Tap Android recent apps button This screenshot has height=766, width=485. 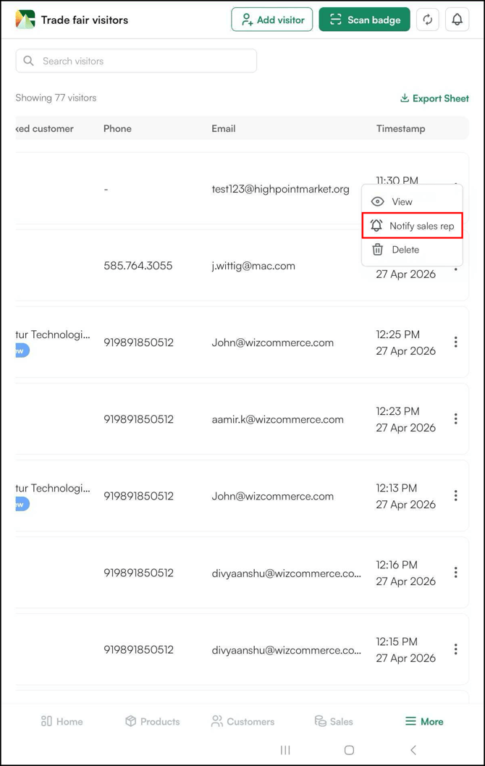285,750
